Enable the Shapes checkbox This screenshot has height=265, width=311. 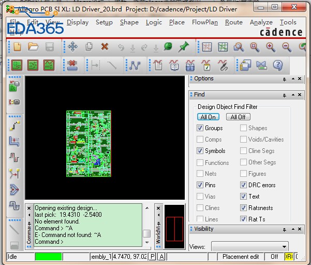pyautogui.click(x=243, y=128)
